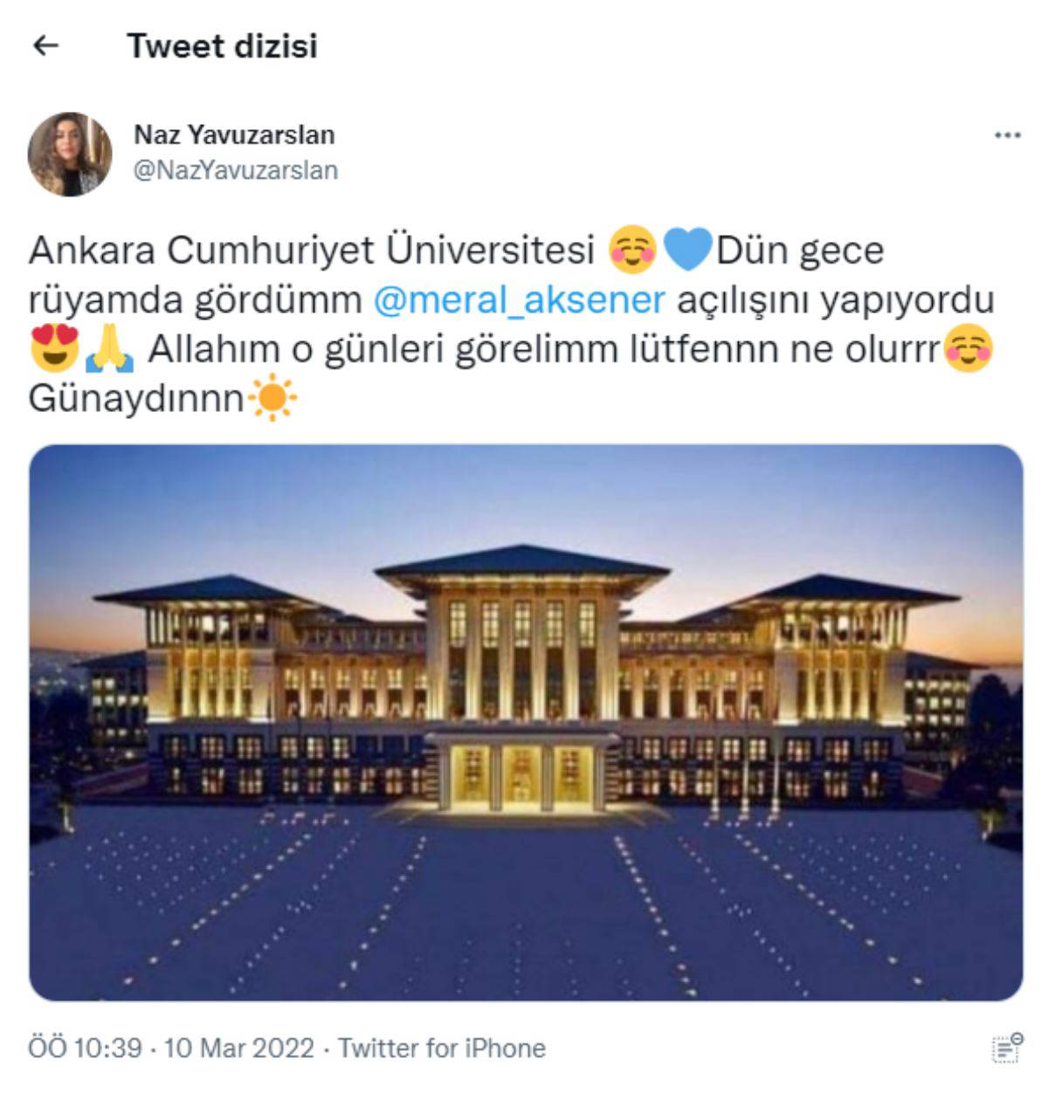
Task: Click the blushing emoji after olurrr
Action: click(969, 349)
